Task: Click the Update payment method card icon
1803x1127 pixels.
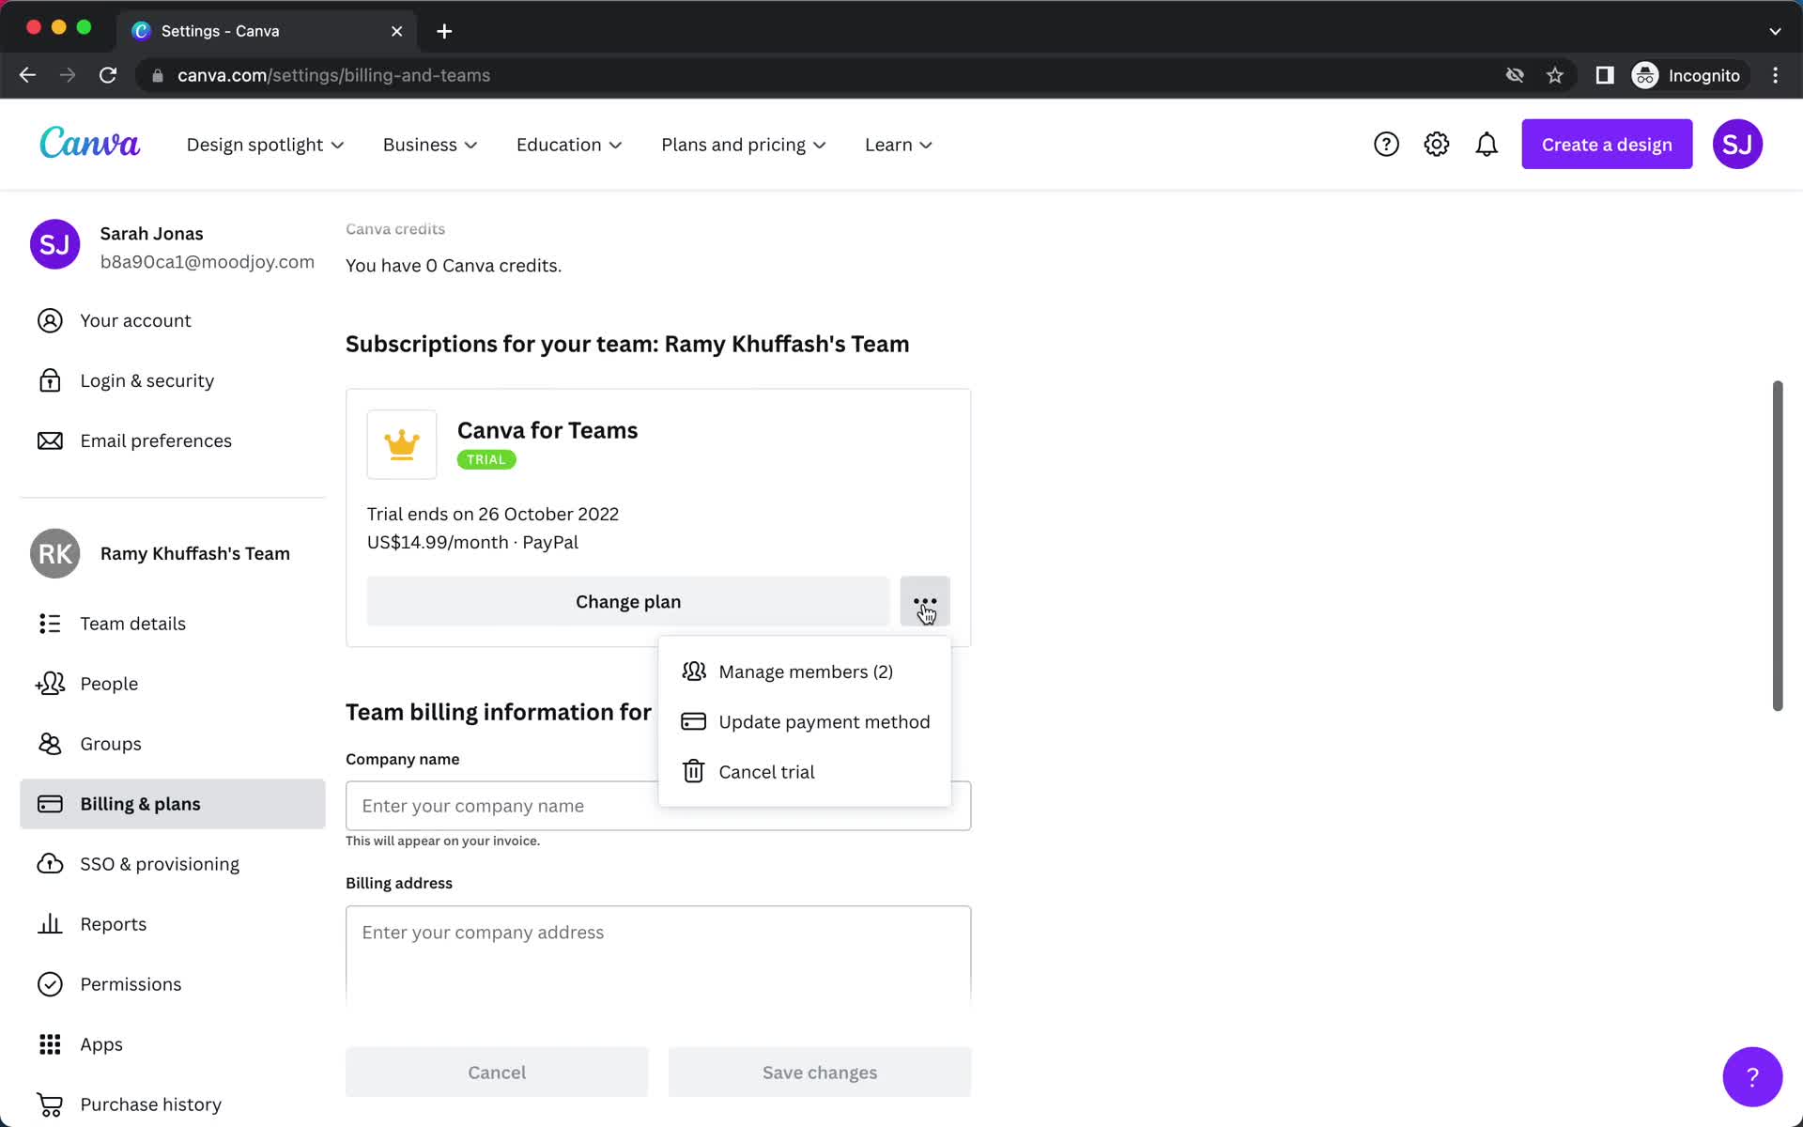Action: point(694,721)
